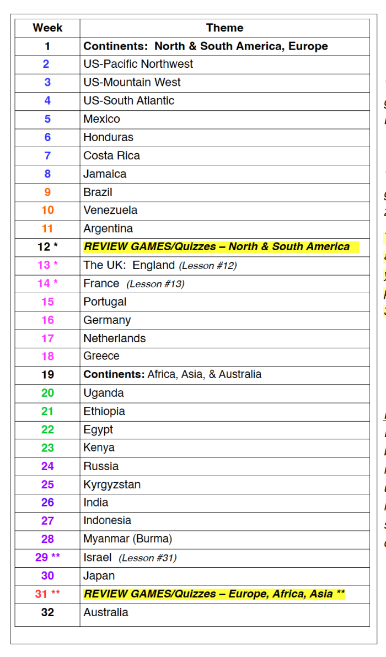Select the 'Netherlands' theme cell
The height and width of the screenshot is (657, 386).
coord(114,338)
